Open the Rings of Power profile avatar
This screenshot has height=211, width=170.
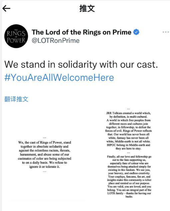click(x=16, y=36)
